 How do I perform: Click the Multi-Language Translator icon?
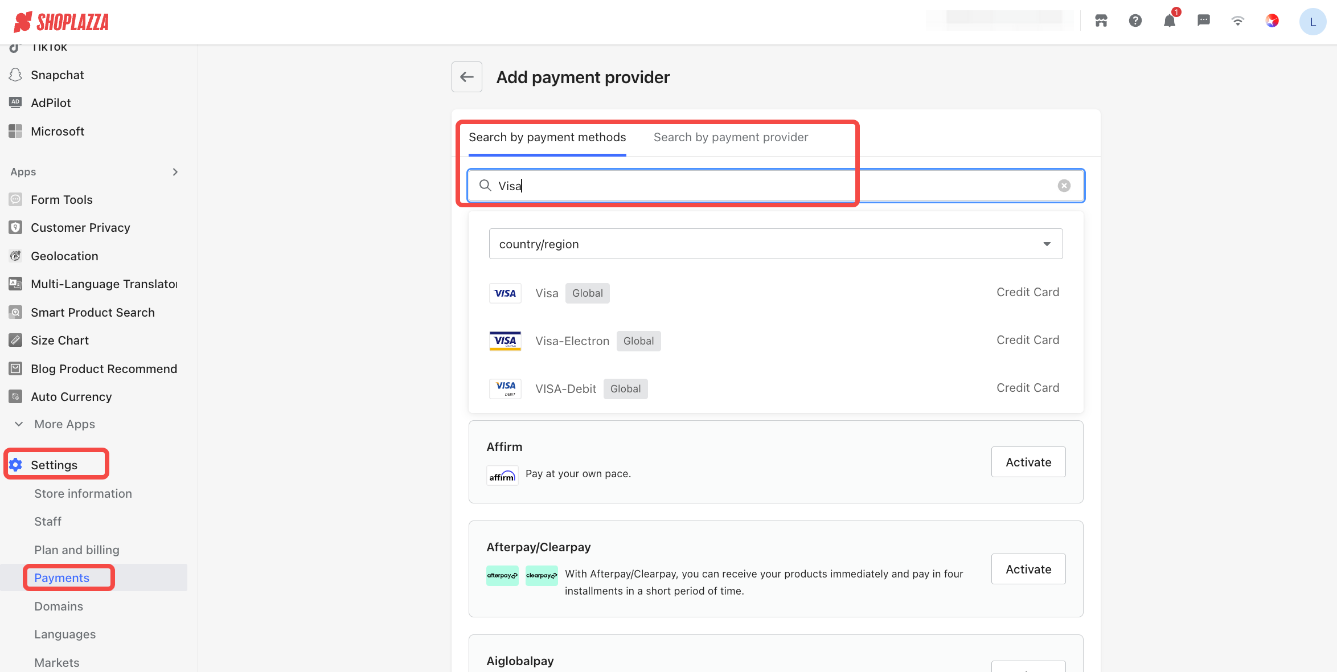coord(15,284)
